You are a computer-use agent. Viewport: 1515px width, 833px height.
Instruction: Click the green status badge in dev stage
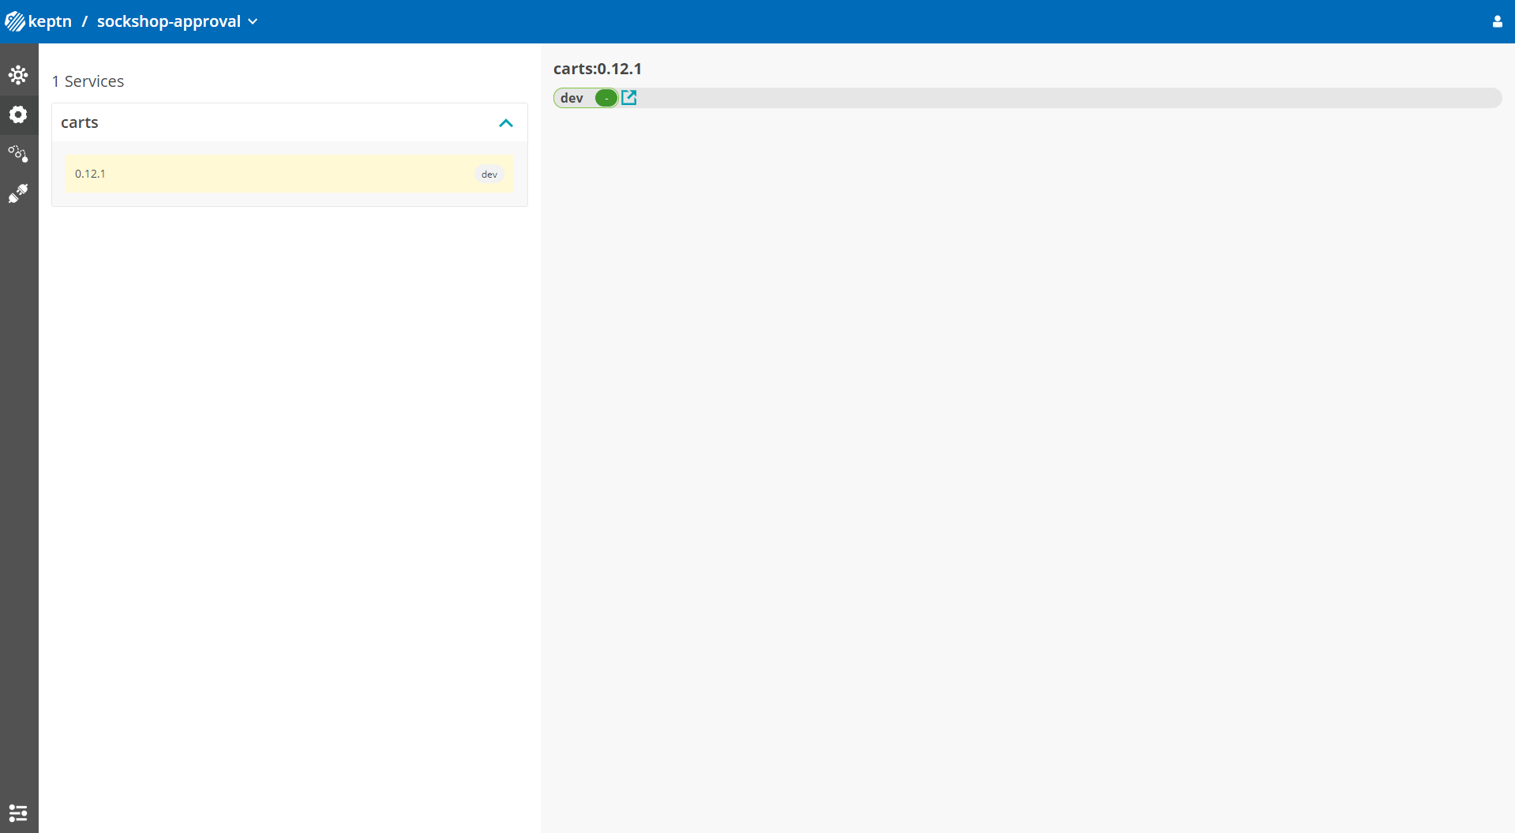coord(606,98)
